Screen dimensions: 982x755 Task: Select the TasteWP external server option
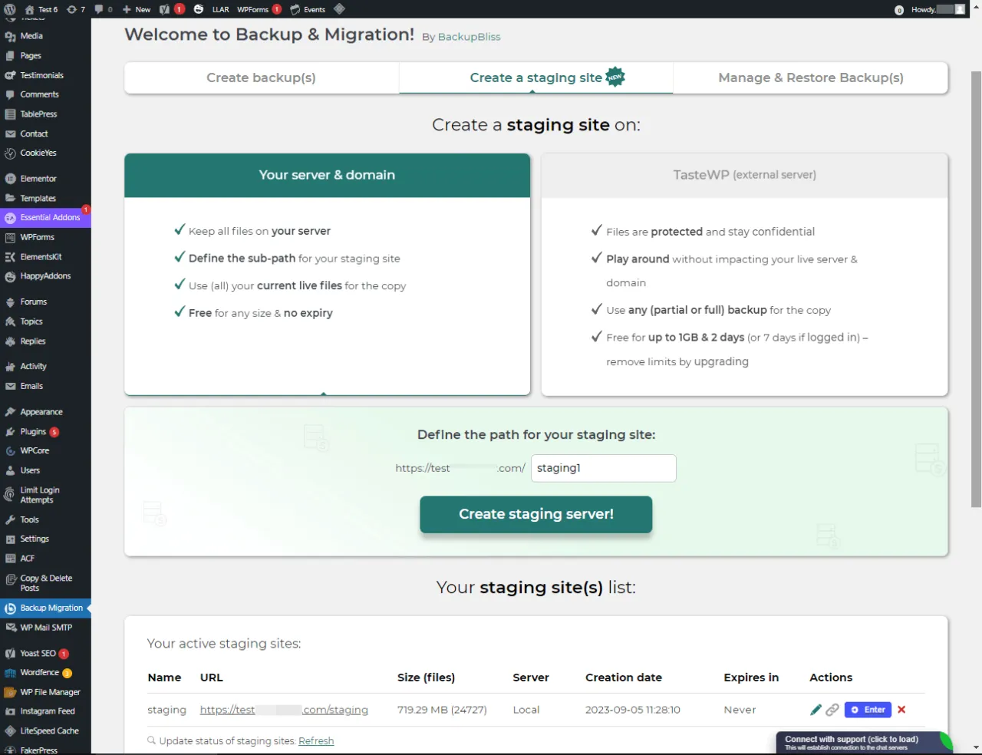point(744,175)
